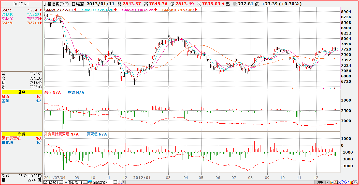Image resolution: width=359 pixels, height=185 pixels.
Task: Click the shrink arrows zoom-out icon
Action: tap(340, 182)
